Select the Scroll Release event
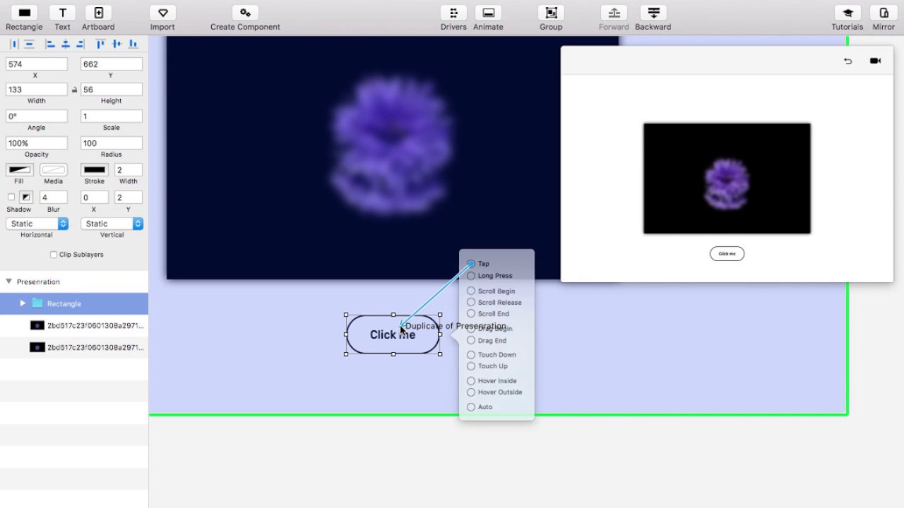This screenshot has width=904, height=508. coord(471,302)
